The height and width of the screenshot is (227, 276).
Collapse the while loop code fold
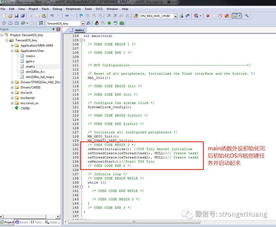click(82, 187)
